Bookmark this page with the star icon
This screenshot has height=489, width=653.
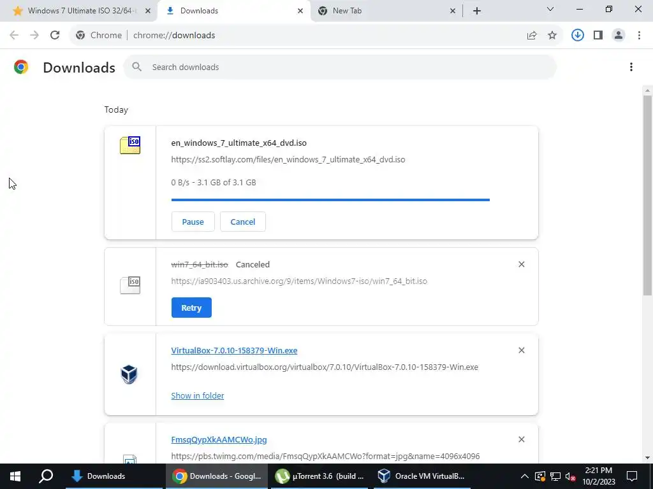coord(552,36)
